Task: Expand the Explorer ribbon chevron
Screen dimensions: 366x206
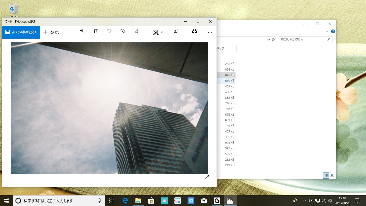Action: point(327,31)
